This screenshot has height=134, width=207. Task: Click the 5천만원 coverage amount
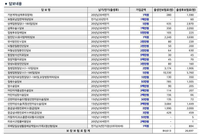pos(145,33)
